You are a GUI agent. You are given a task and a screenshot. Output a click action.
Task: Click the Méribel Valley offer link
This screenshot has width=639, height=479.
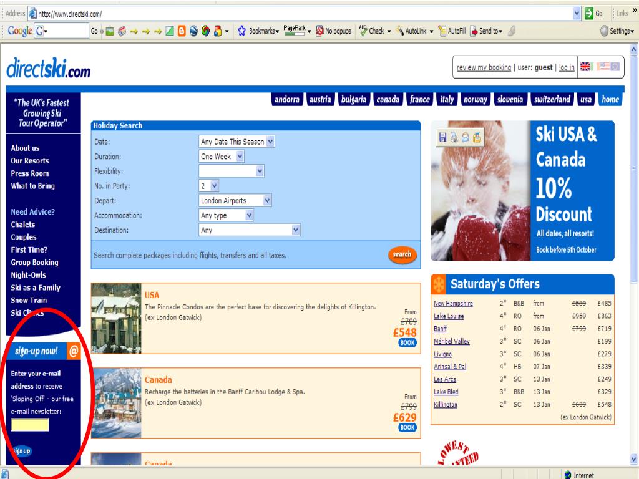coord(452,341)
